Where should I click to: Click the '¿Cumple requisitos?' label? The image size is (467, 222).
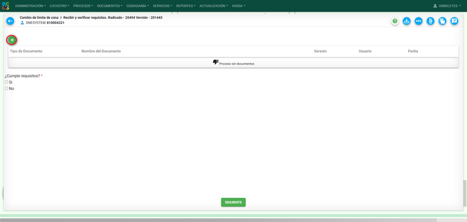22,76
